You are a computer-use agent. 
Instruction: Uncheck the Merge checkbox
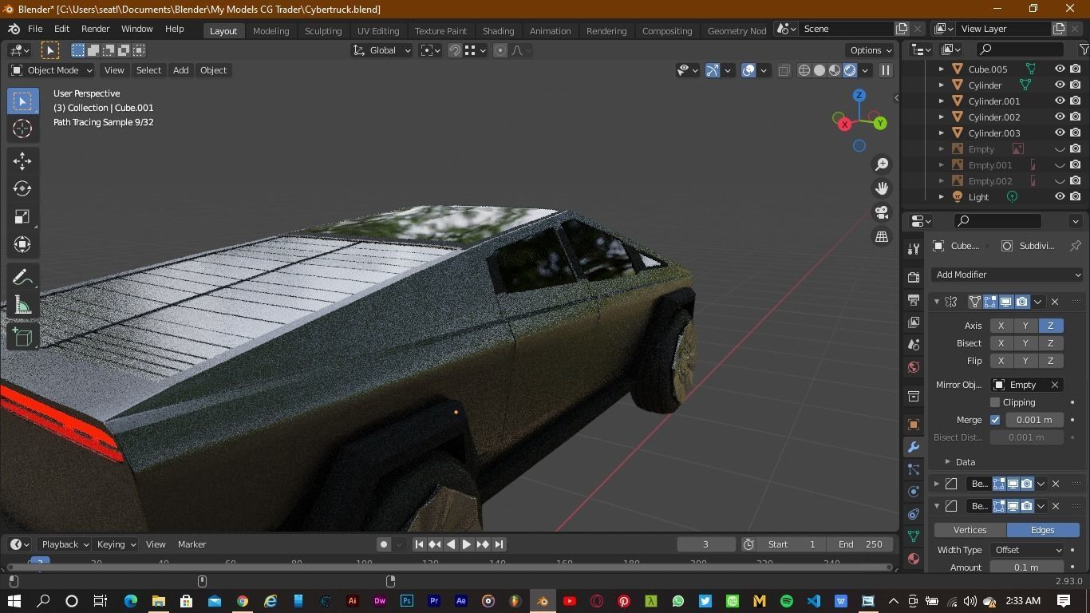pos(995,420)
